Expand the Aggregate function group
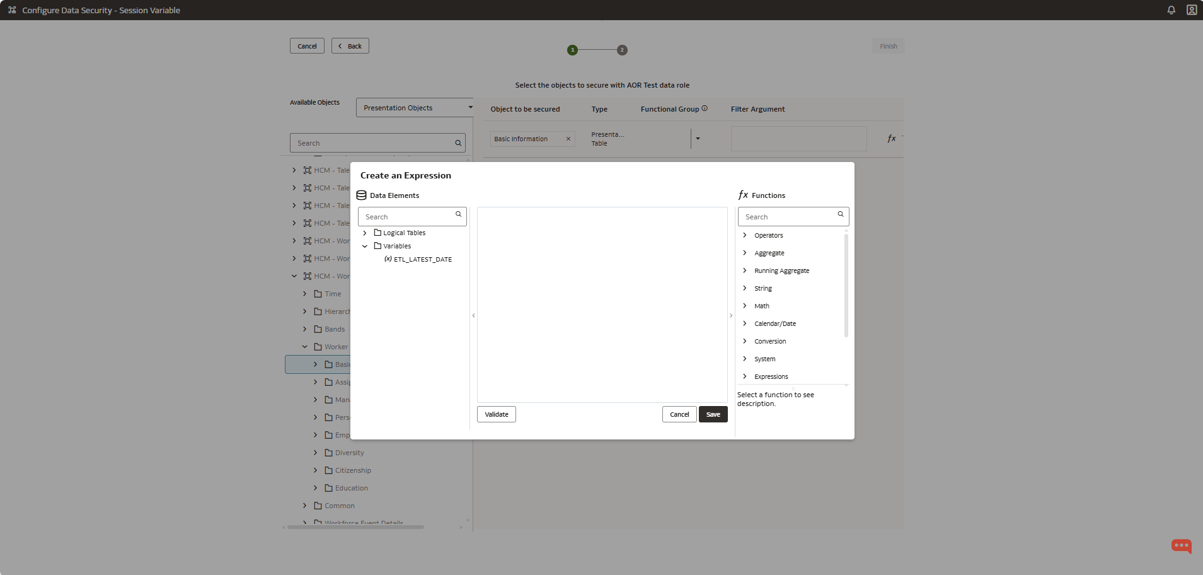Viewport: 1203px width, 575px height. click(x=745, y=253)
